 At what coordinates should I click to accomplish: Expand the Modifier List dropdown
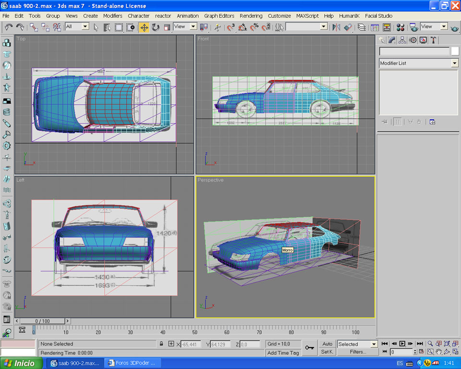point(418,63)
